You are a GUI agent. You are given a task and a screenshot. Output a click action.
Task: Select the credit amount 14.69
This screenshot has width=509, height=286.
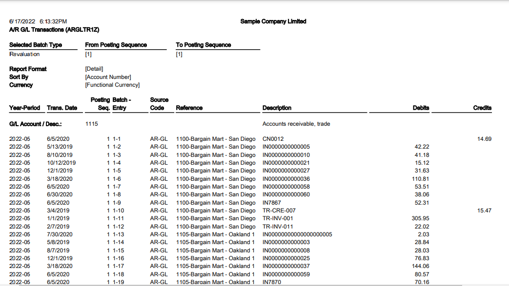click(x=485, y=138)
